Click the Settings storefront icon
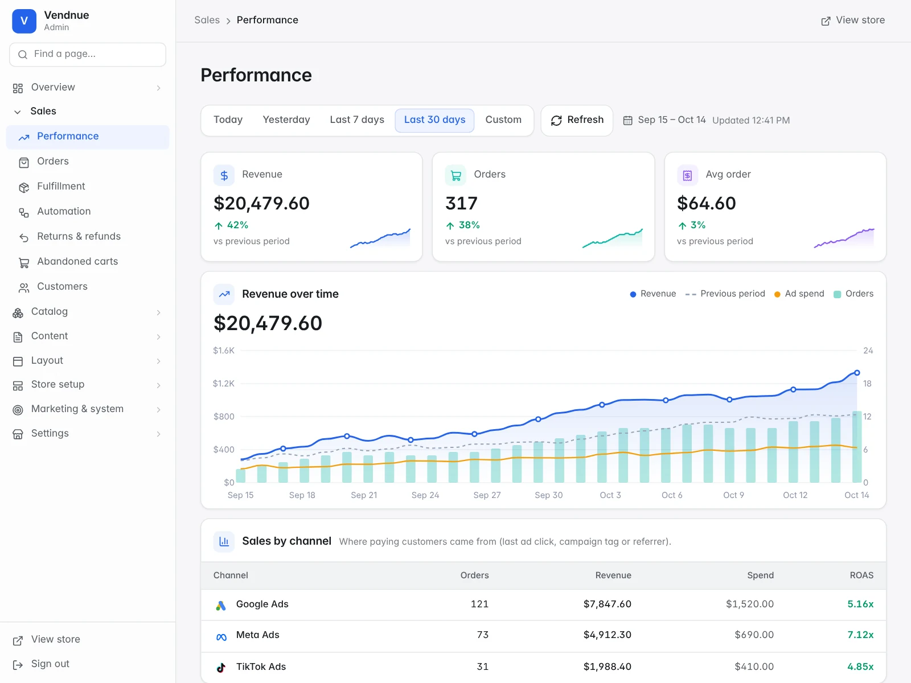 coord(18,434)
